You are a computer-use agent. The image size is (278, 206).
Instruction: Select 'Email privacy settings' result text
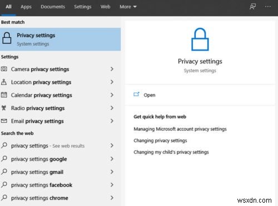tap(37, 121)
